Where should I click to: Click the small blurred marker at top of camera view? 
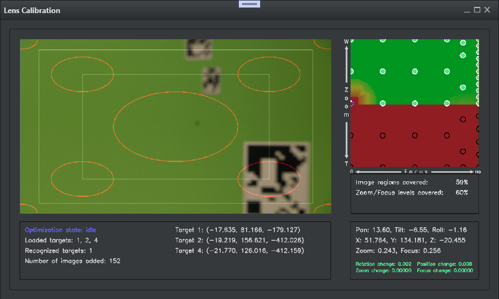pos(199,49)
